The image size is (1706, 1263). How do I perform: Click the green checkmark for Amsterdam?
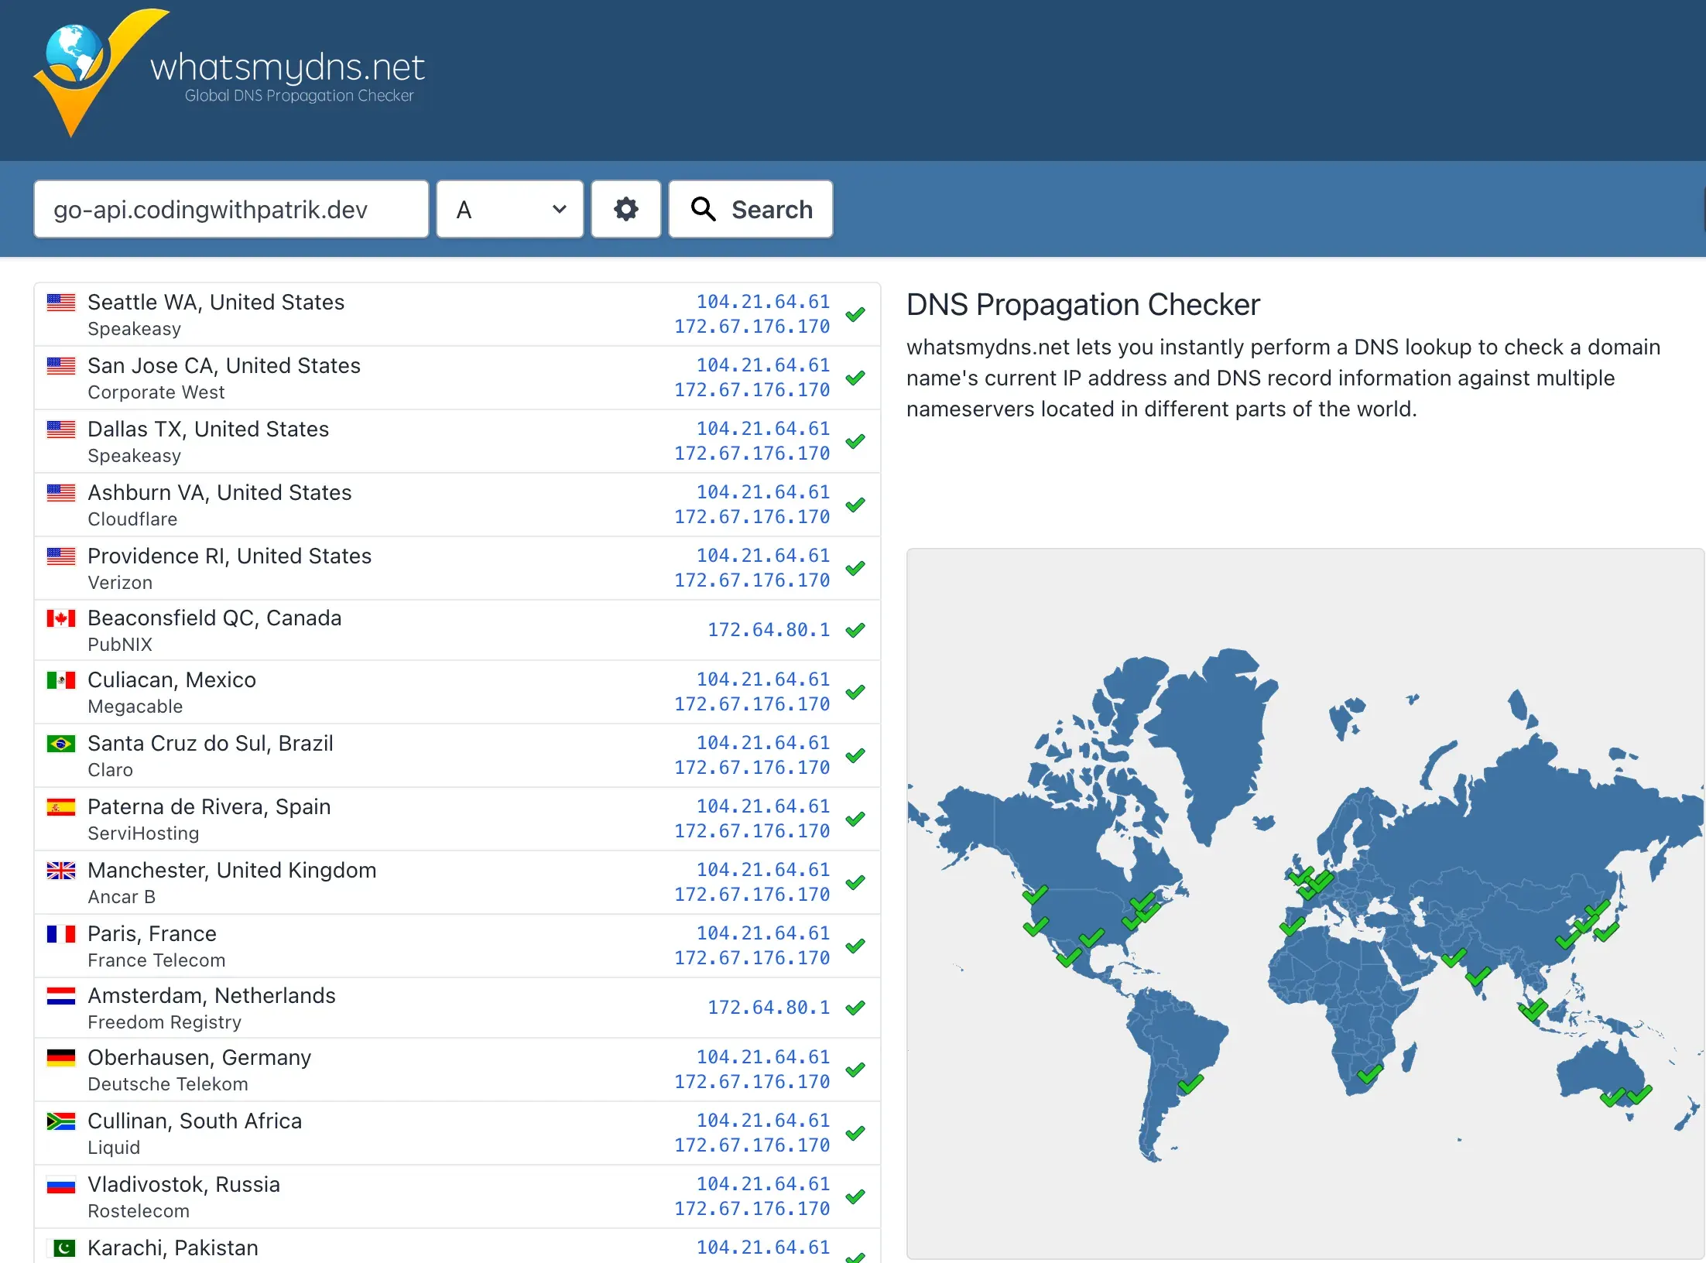click(x=856, y=1008)
